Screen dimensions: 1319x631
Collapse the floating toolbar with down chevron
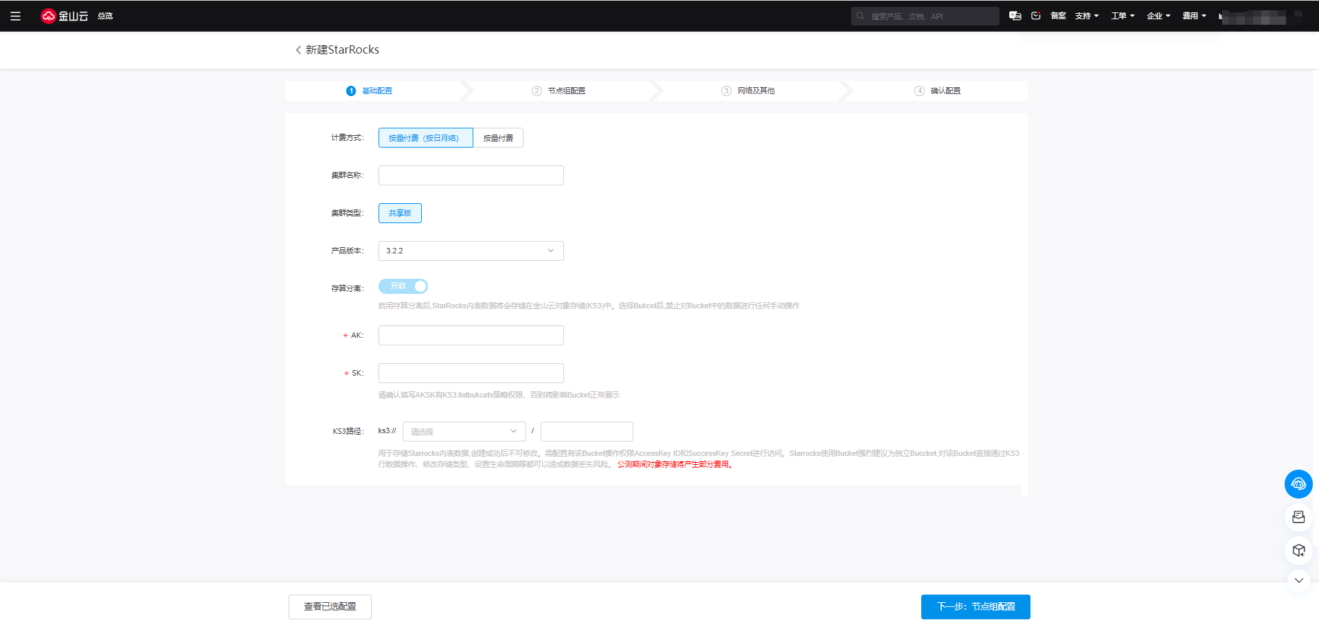click(1298, 580)
